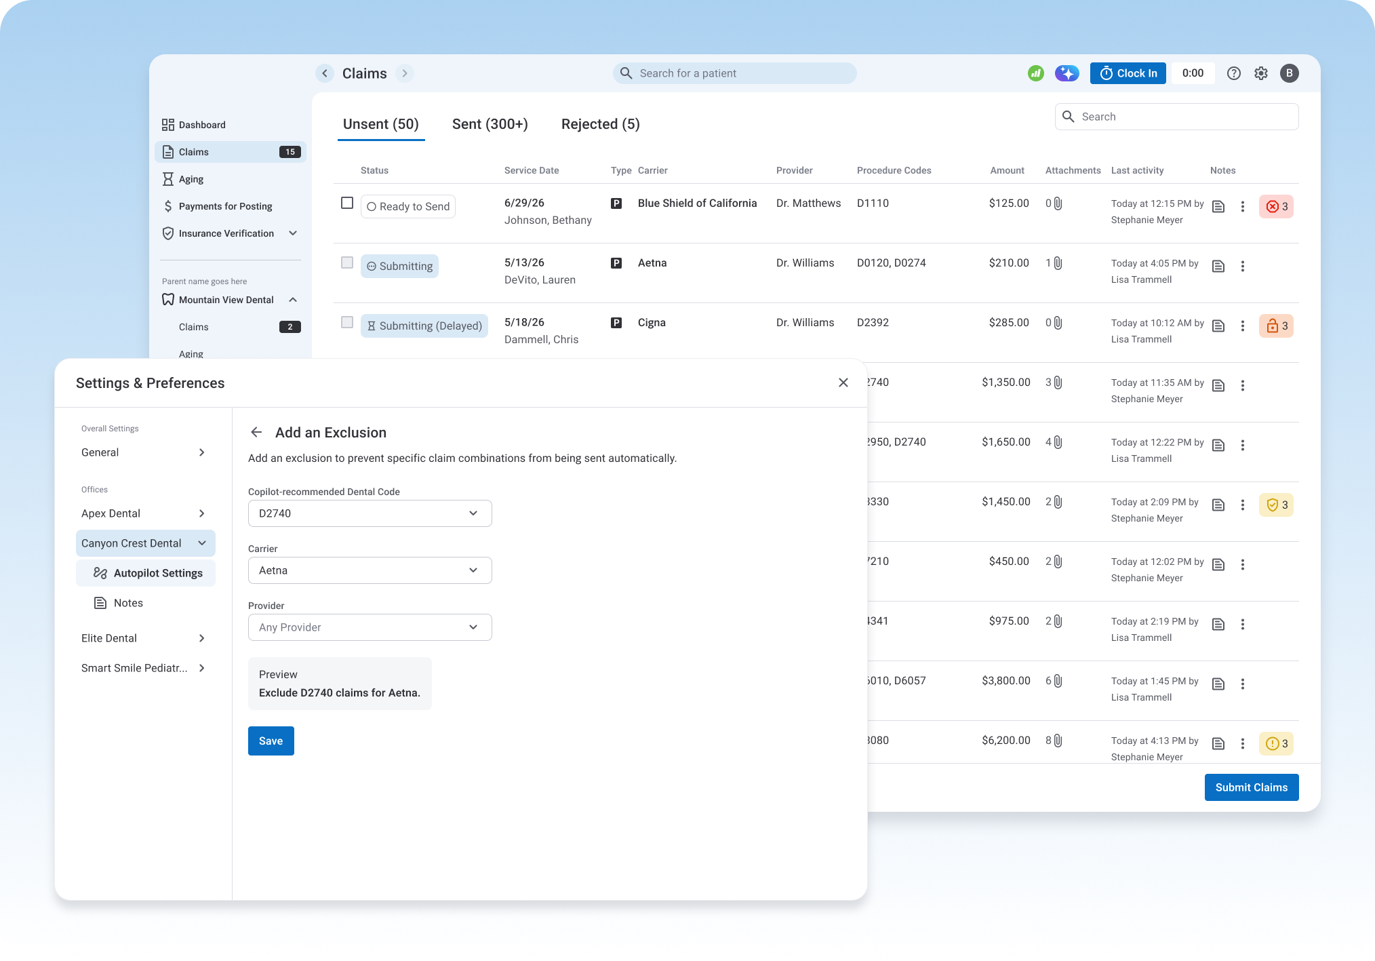Open the Carrier Aetna dropdown

pos(370,571)
